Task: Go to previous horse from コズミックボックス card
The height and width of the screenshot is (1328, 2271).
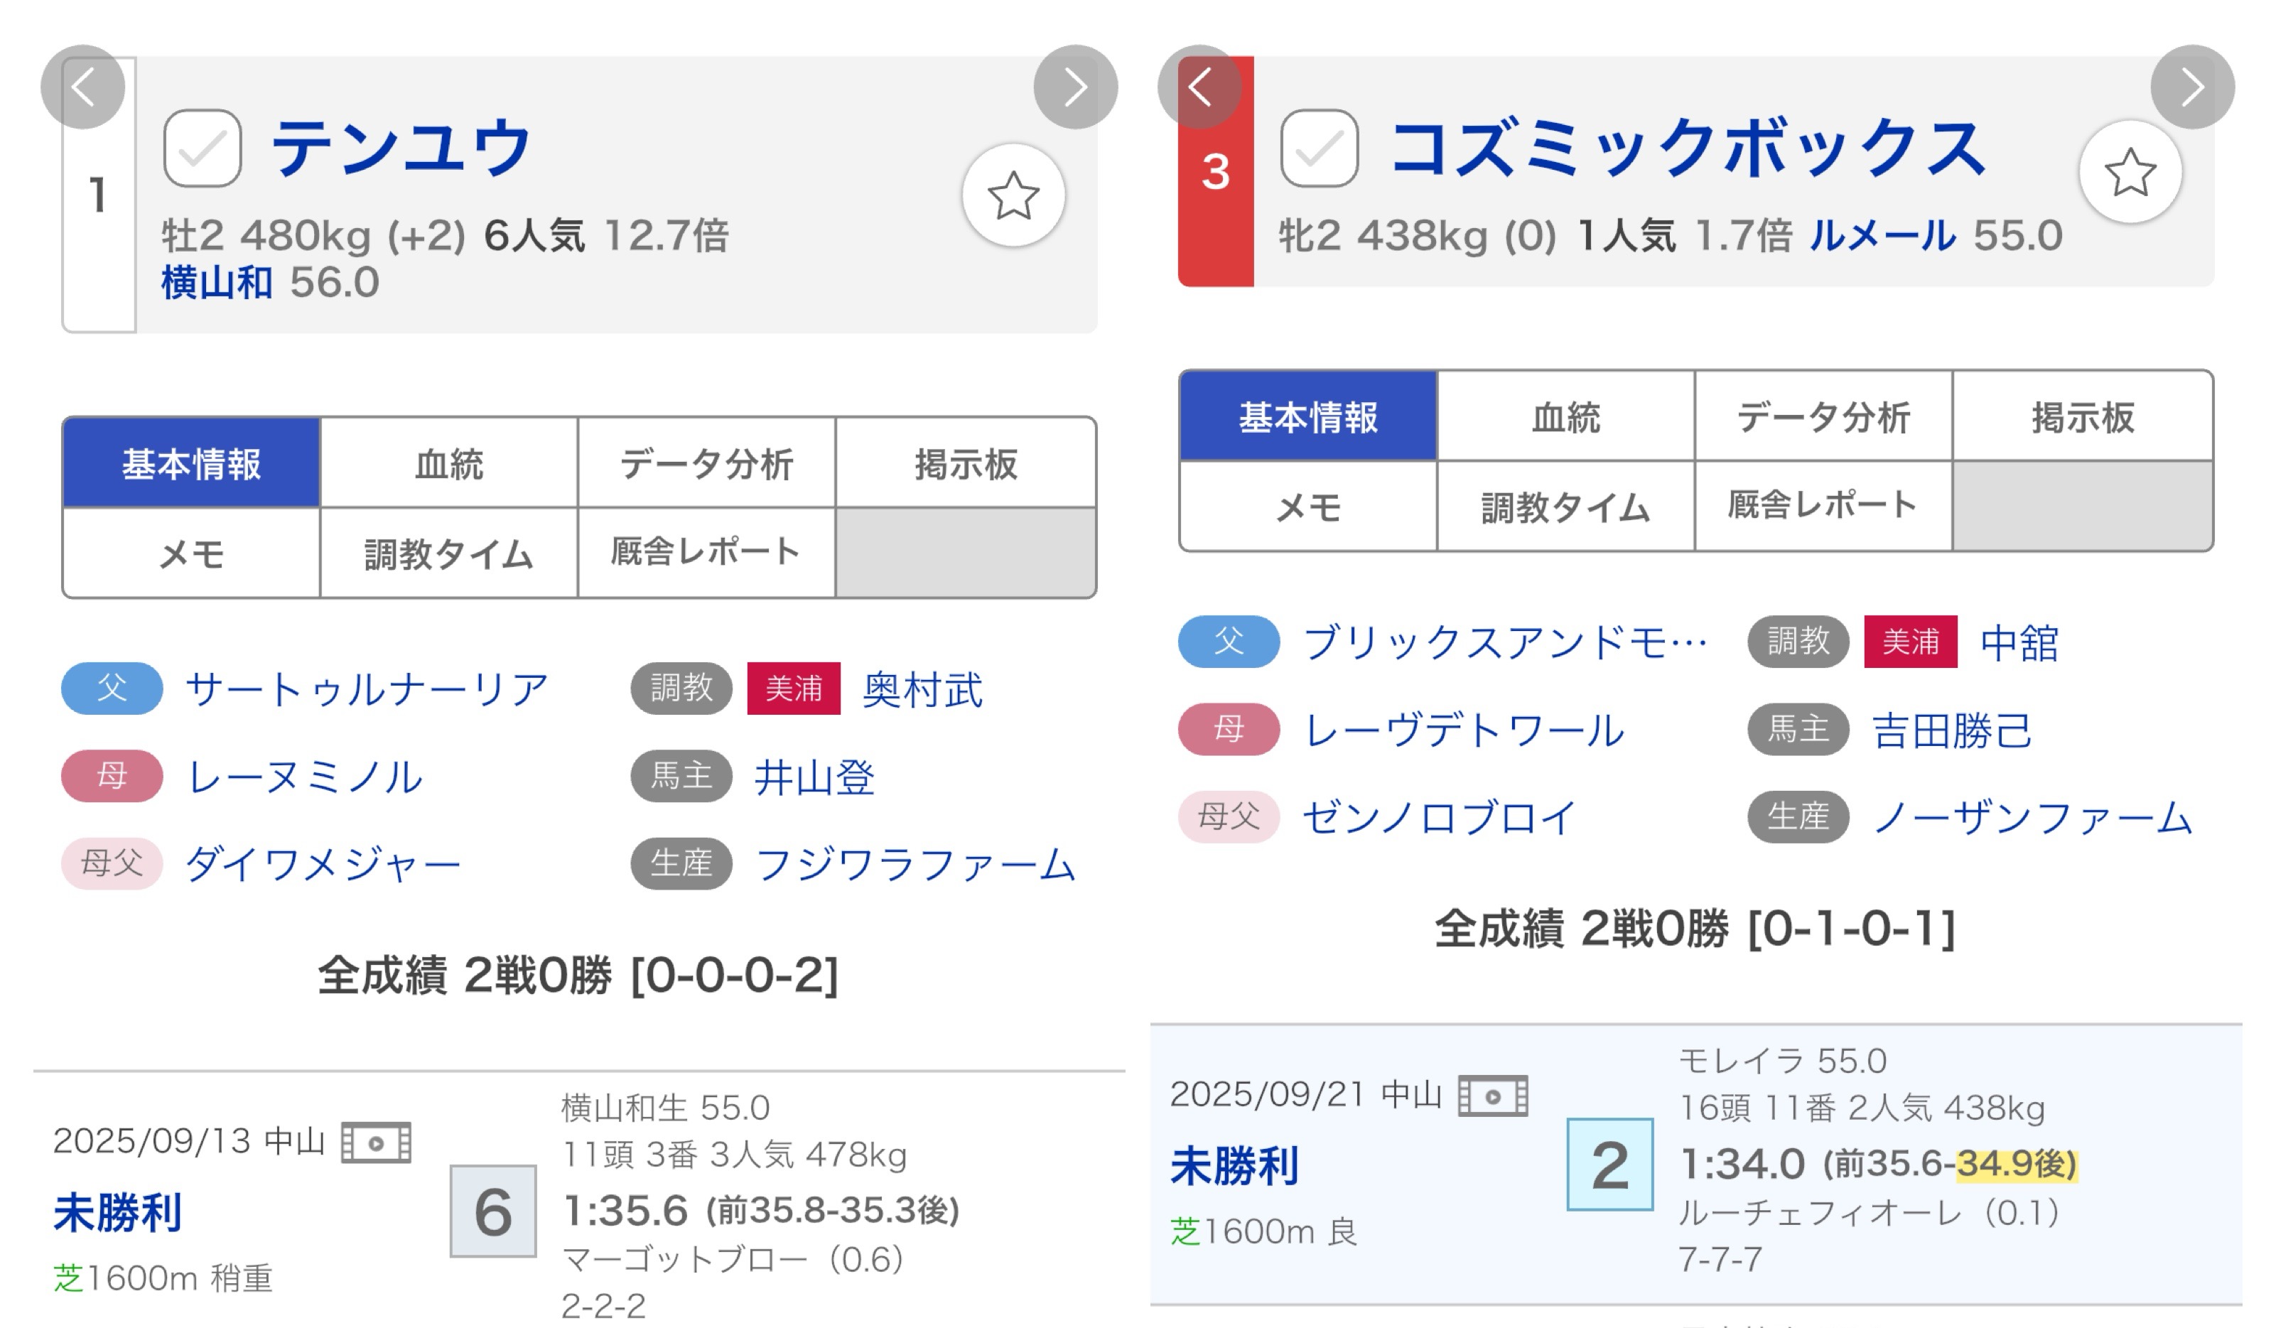Action: (1199, 87)
